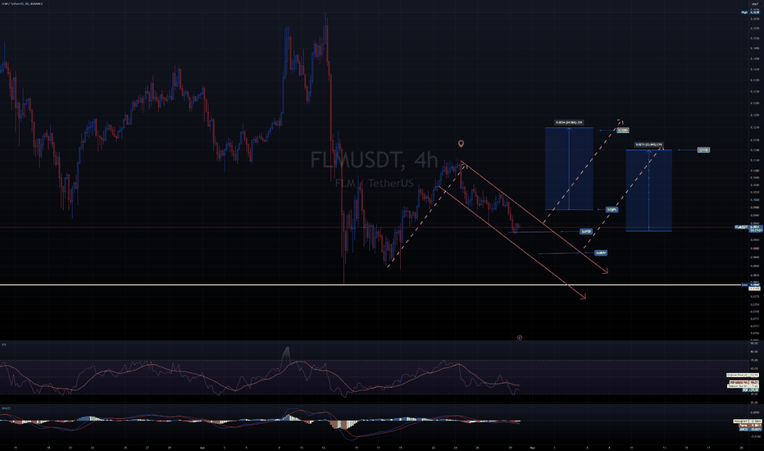This screenshot has width=764, height=451.
Task: Select the RSI indicator pane label
Action: coord(3,344)
